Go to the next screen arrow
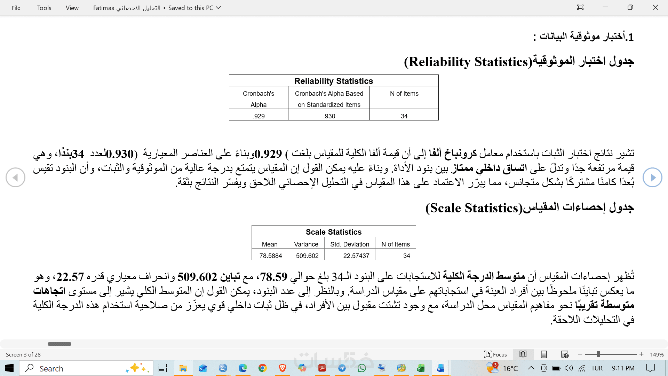Image resolution: width=668 pixels, height=376 pixels. click(x=652, y=177)
